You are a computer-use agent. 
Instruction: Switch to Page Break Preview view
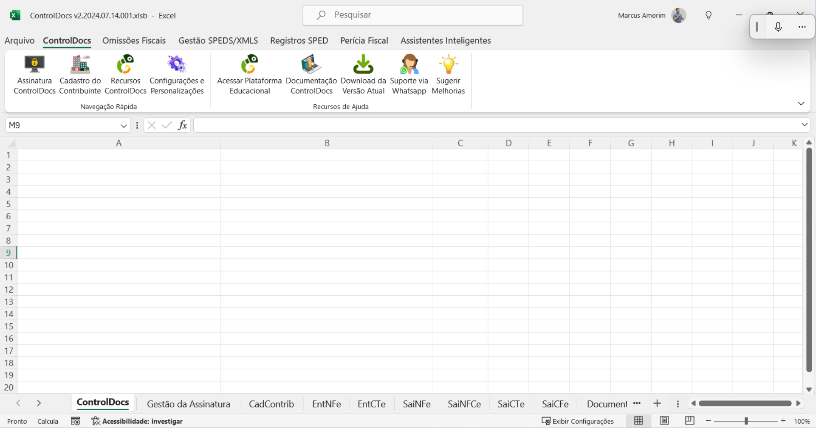(x=689, y=421)
